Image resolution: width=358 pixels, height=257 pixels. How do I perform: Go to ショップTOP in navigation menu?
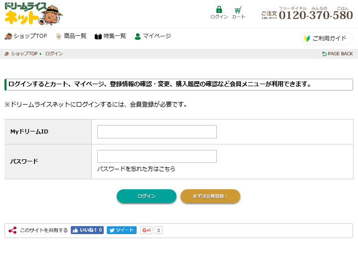tap(26, 36)
